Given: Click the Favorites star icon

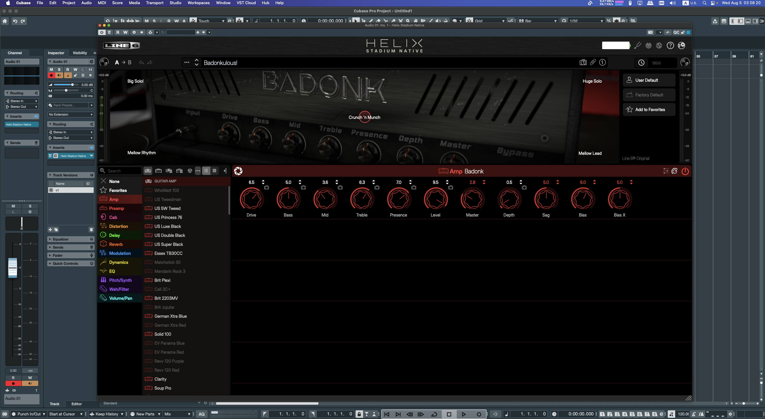Looking at the screenshot, I should 103,190.
